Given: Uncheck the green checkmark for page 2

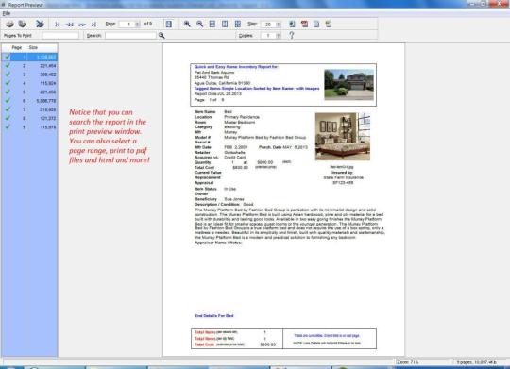Looking at the screenshot, I should tap(8, 66).
